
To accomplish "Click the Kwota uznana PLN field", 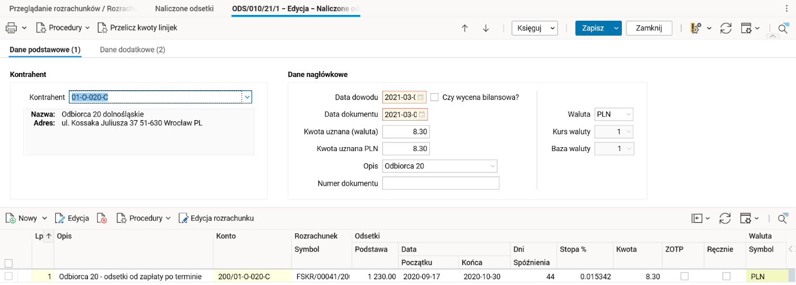I will coord(406,149).
